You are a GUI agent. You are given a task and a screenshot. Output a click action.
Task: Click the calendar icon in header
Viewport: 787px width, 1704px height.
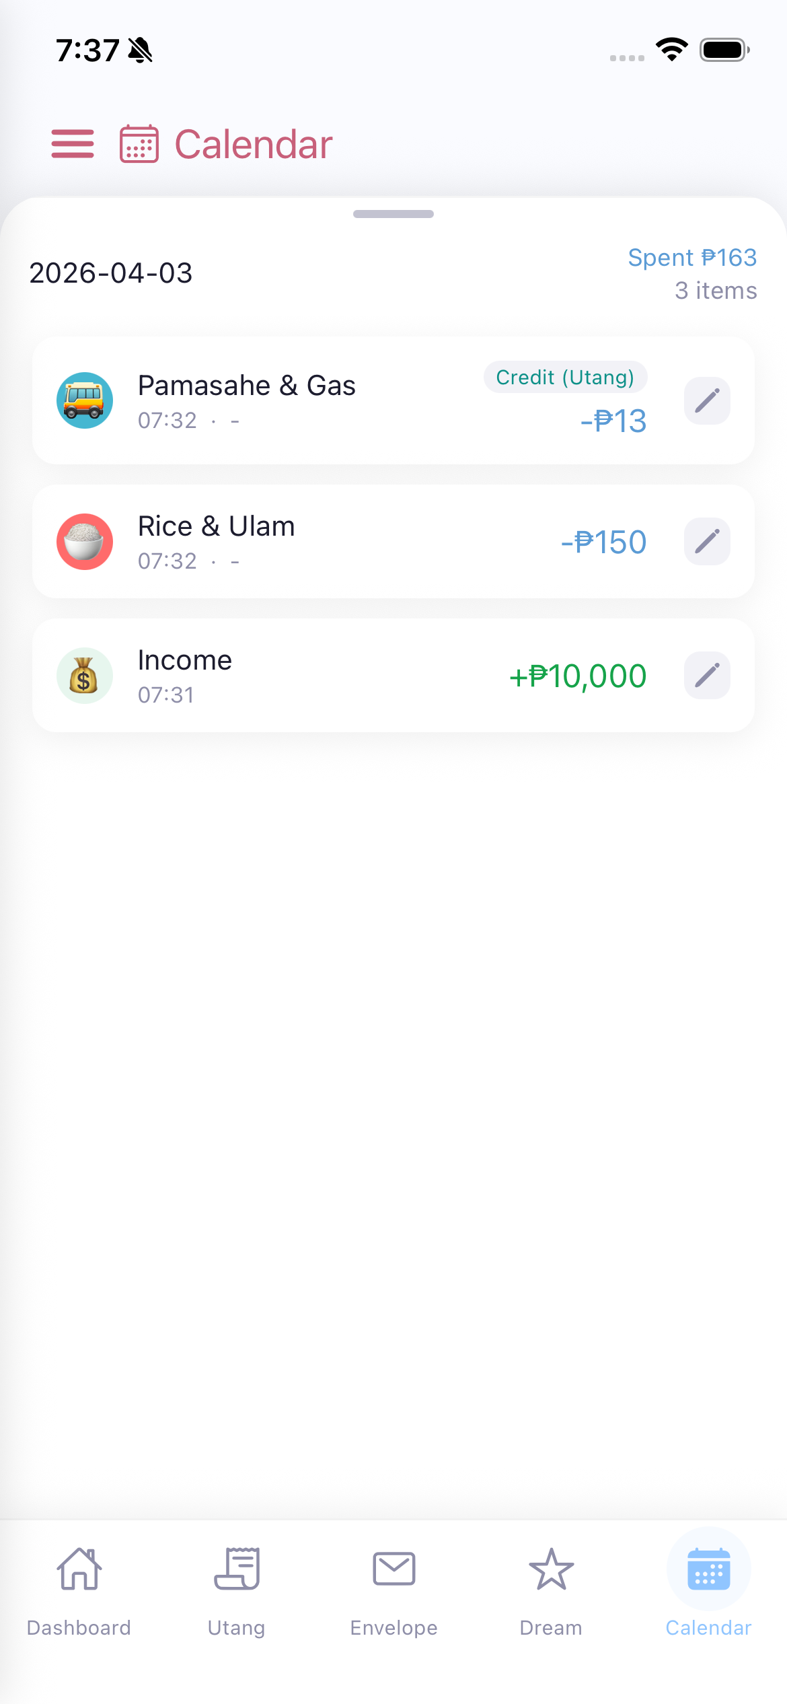click(139, 144)
